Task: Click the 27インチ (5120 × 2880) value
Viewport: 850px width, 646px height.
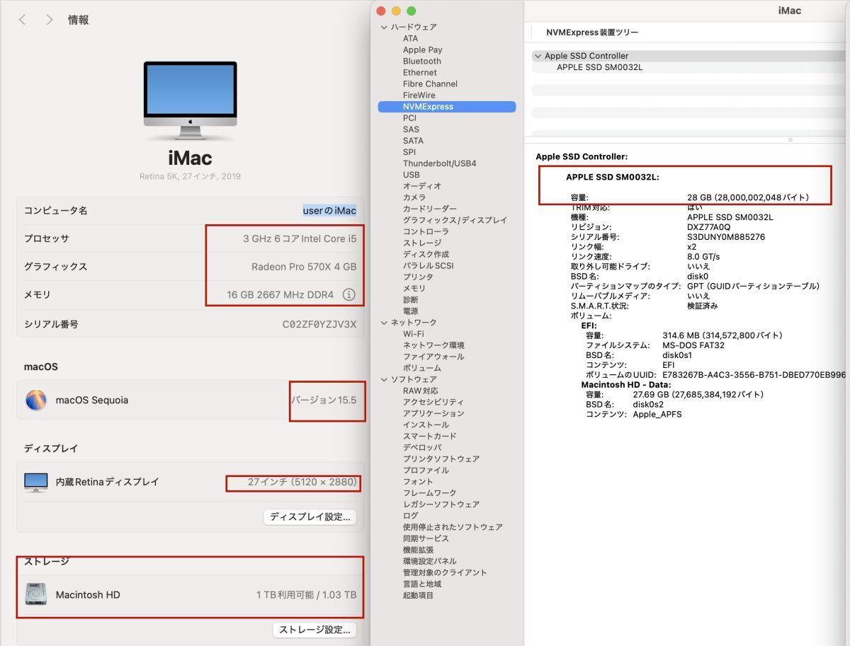Action: [x=302, y=482]
